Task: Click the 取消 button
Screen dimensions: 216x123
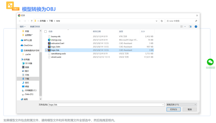Action: point(190,110)
